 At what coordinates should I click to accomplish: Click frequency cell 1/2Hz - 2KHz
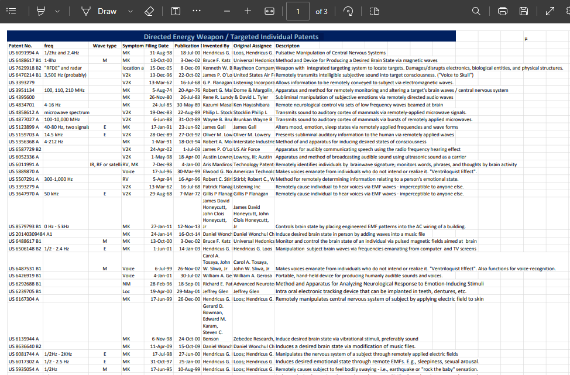pos(58,355)
